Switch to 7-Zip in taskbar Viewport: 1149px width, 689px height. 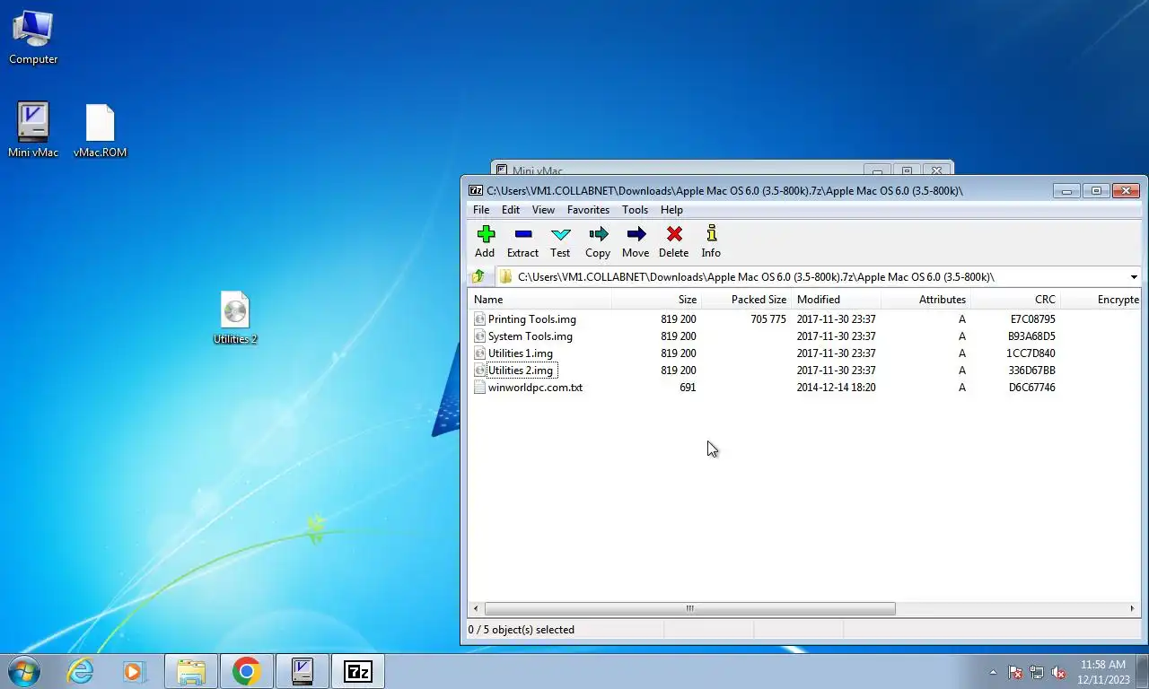pyautogui.click(x=358, y=671)
